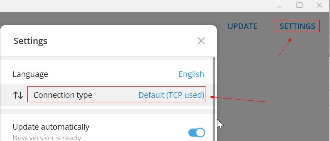This screenshot has height=141, width=330.
Task: Close the application window
Action: pos(319,5)
